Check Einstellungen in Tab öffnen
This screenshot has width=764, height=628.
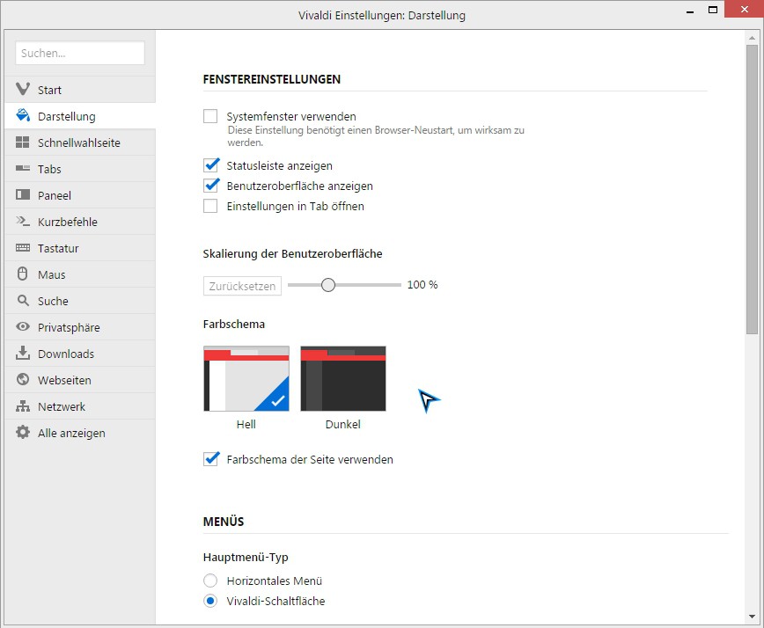(210, 207)
